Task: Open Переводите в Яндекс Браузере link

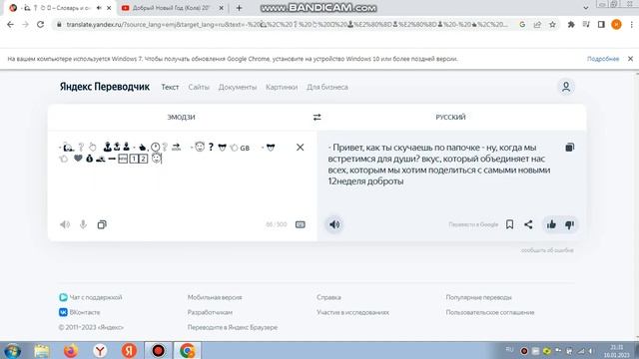Action: click(x=233, y=327)
